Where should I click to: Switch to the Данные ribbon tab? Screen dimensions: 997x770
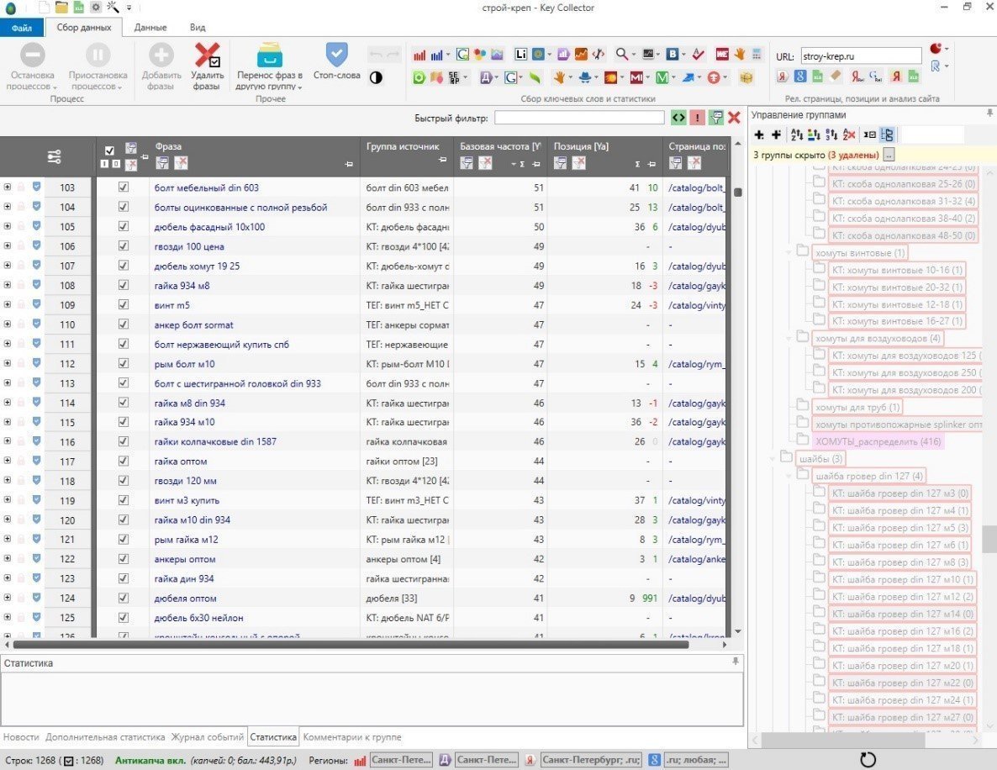150,28
